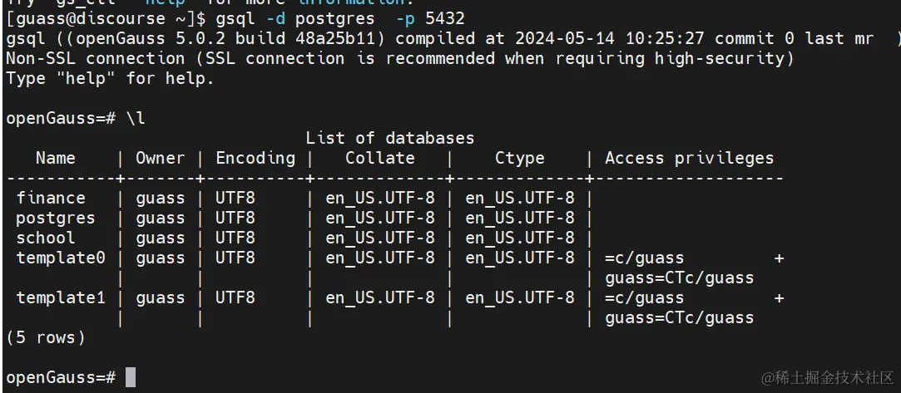Image resolution: width=901 pixels, height=393 pixels.
Task: Click the template0 database name
Action: (x=61, y=258)
